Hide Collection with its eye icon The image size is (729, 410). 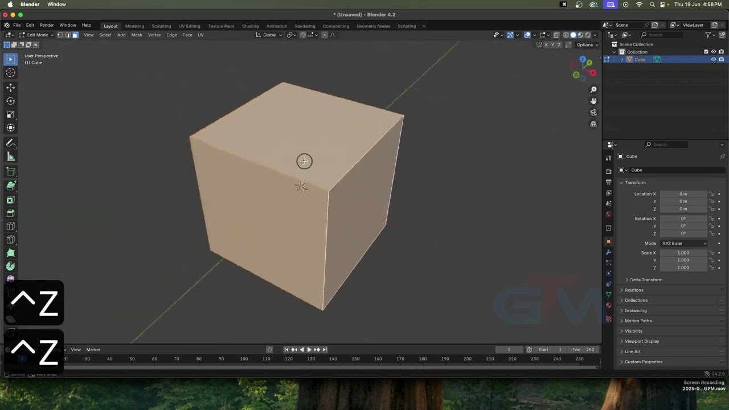coord(714,52)
